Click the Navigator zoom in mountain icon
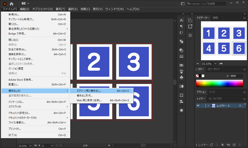The height and width of the screenshot is (148, 248). [x=221, y=63]
